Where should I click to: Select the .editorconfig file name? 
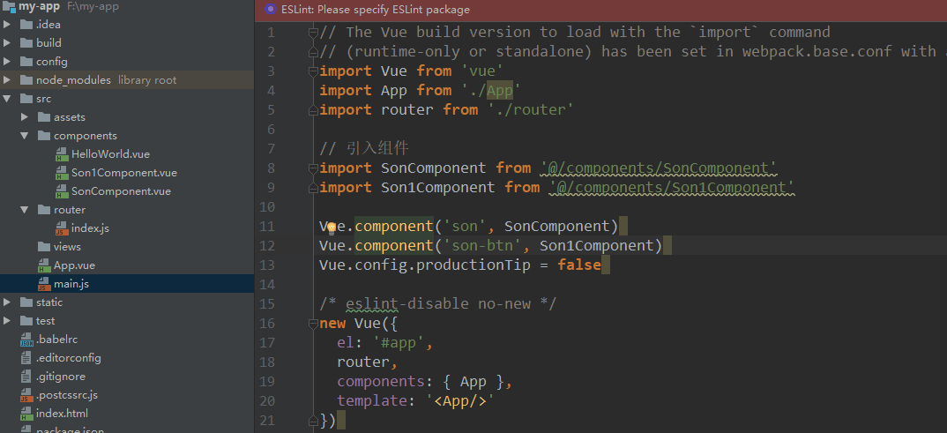click(x=68, y=357)
